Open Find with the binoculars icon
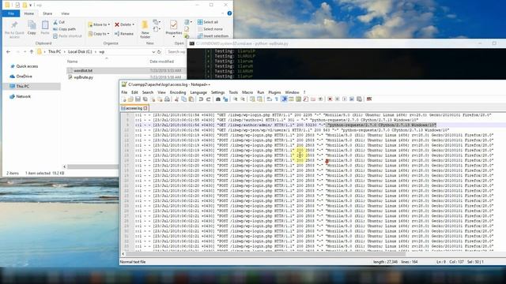This screenshot has width=506, height=284. click(218, 99)
